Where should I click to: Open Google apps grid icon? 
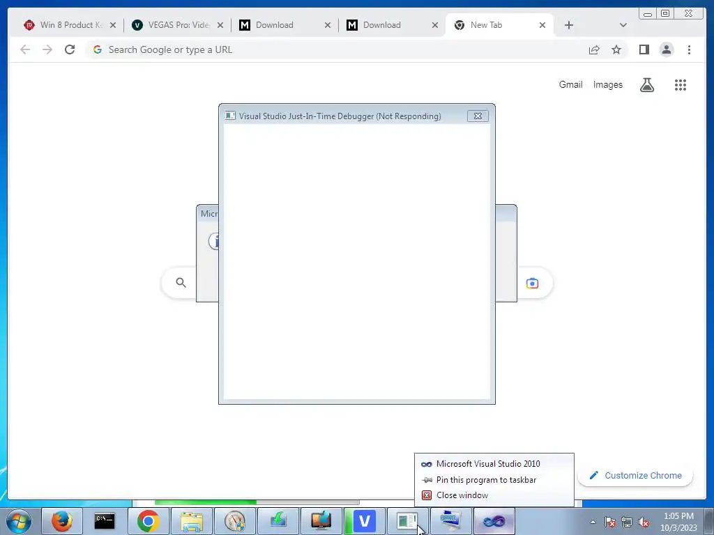(x=681, y=84)
